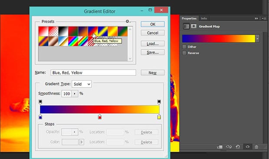
Task: Reset adjustment to defaults icon
Action: coord(238,147)
